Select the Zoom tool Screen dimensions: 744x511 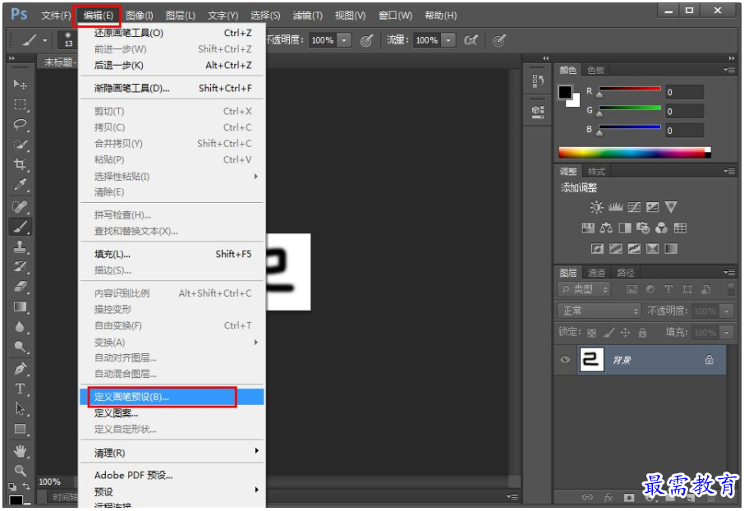20,471
